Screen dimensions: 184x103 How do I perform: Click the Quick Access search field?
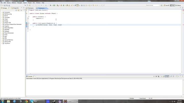point(152,5)
